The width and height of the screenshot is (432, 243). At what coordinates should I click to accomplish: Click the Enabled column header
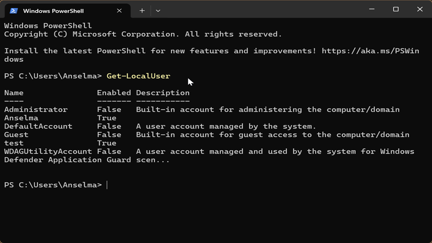coord(114,93)
